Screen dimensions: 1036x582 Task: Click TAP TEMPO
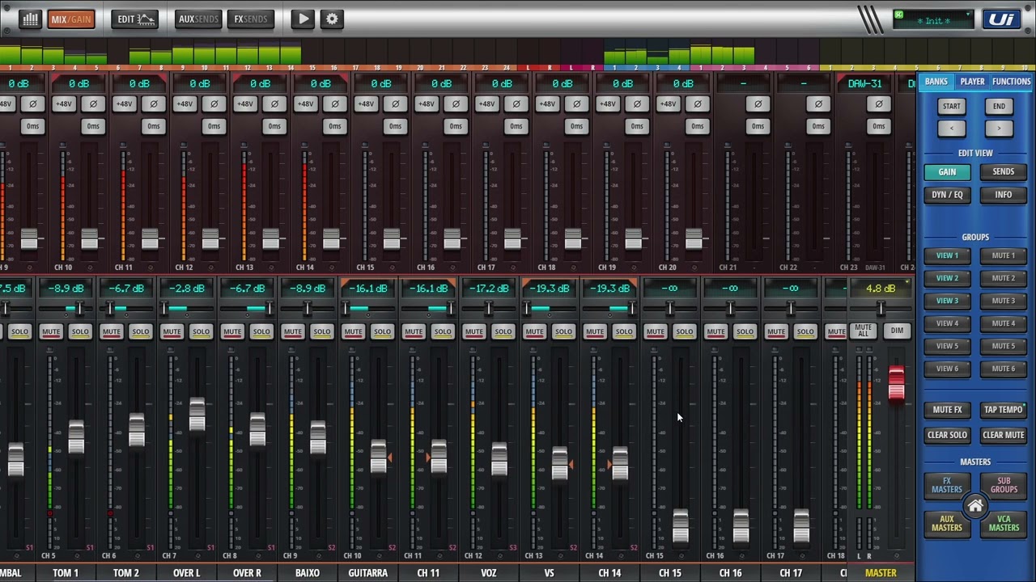(x=1003, y=410)
